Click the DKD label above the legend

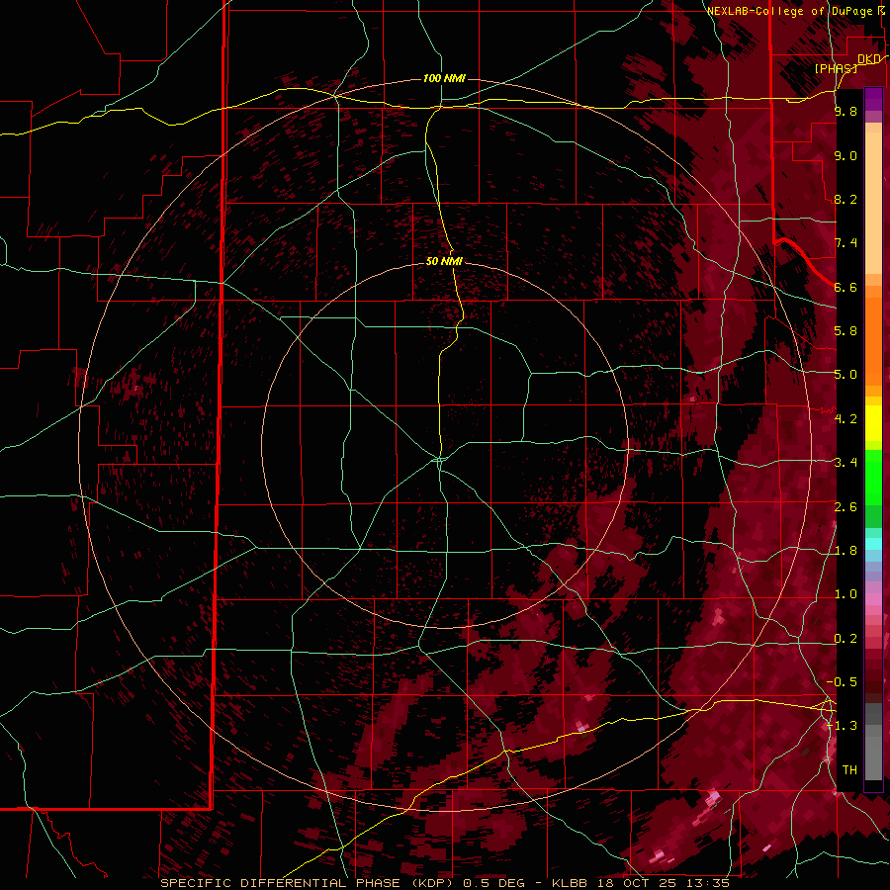[x=869, y=59]
